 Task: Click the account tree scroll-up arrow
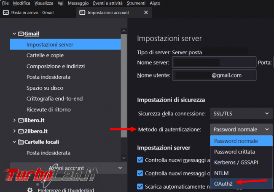click(x=124, y=31)
